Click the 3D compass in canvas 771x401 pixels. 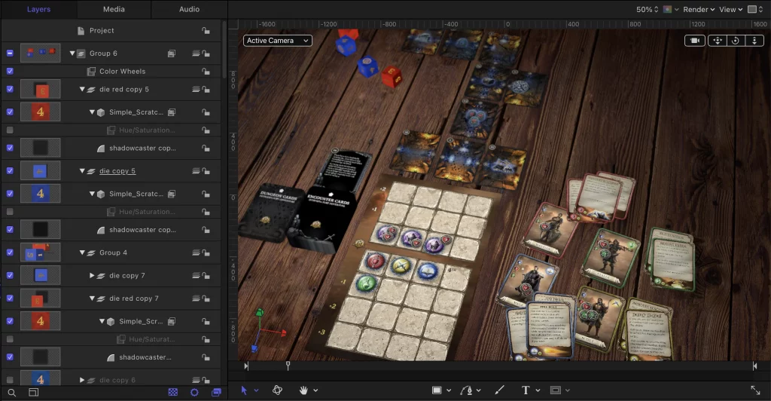point(266,329)
